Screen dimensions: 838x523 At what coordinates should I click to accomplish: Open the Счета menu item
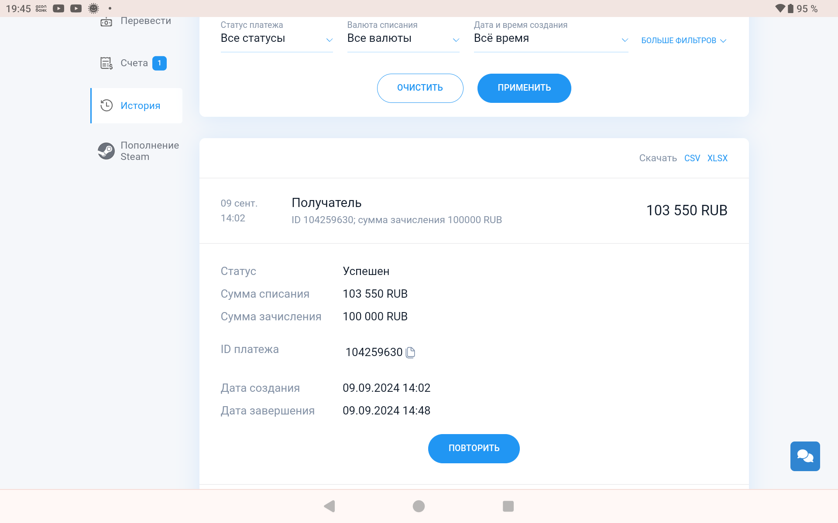[x=134, y=63]
